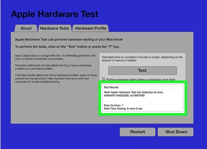Click the Test button
The height and width of the screenshot is (149, 207).
(142, 71)
